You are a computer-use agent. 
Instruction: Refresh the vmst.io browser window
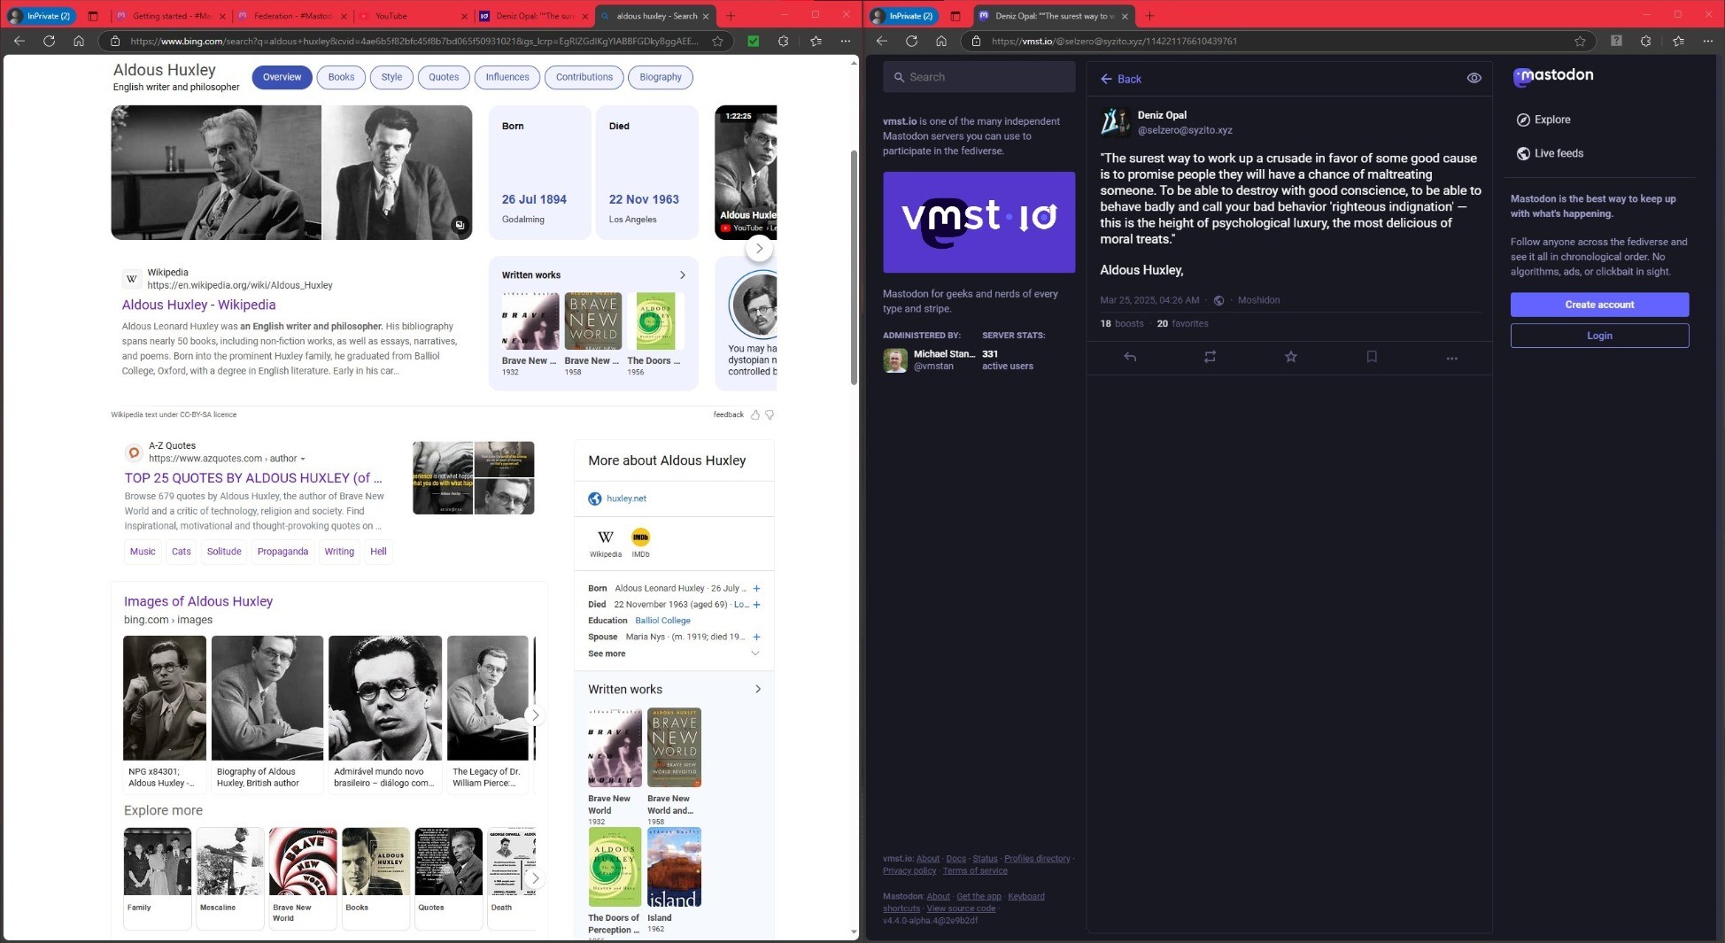911,41
